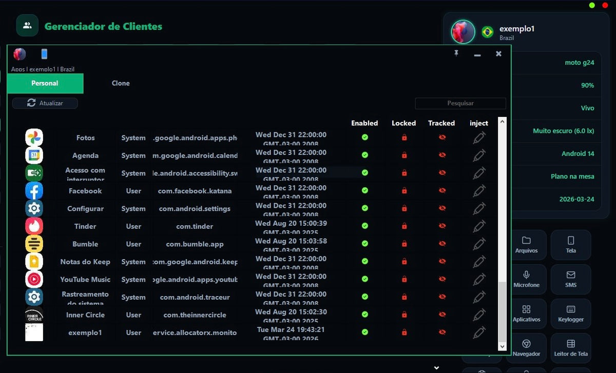Viewport: 616px width, 373px height.
Task: Open the Leitor de Tela tool
Action: coord(570,348)
